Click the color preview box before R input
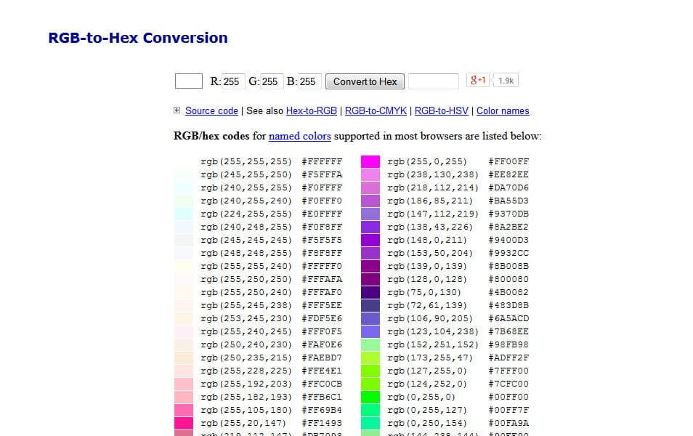 [x=188, y=81]
